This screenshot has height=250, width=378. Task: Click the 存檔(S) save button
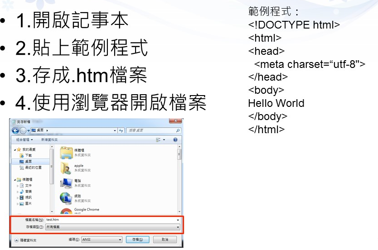tap(138, 240)
